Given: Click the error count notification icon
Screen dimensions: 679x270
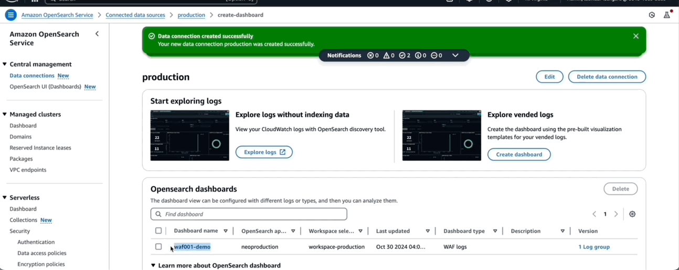Looking at the screenshot, I should (370, 55).
